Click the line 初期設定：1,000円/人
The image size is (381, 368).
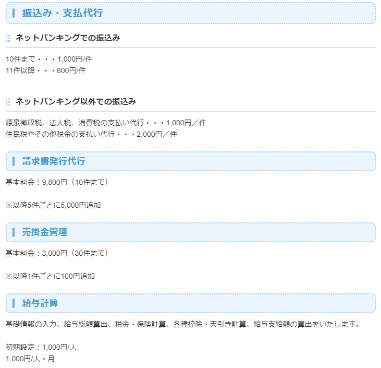[41, 347]
